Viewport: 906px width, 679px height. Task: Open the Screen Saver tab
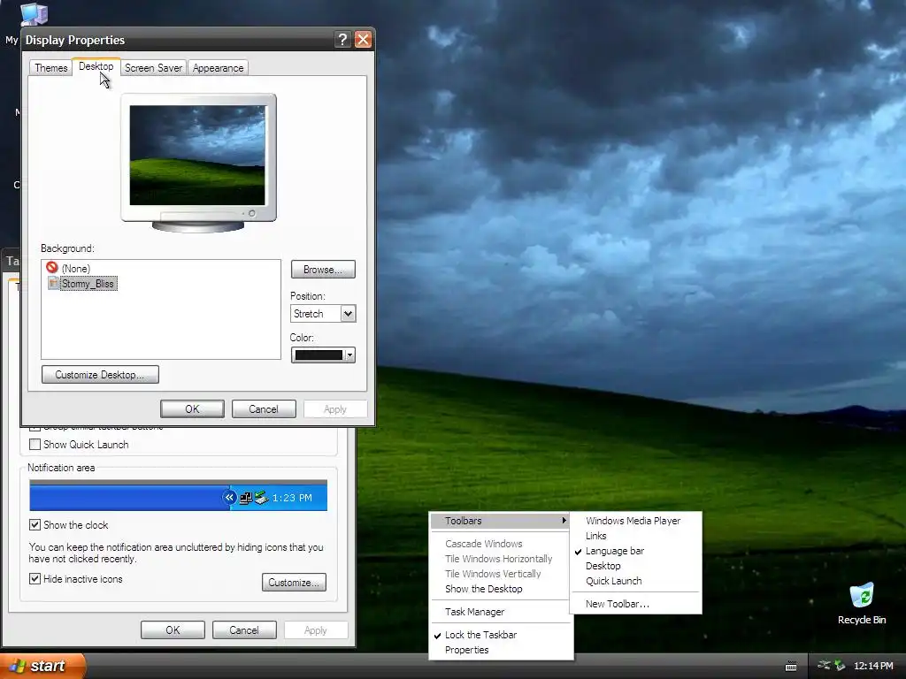[153, 67]
